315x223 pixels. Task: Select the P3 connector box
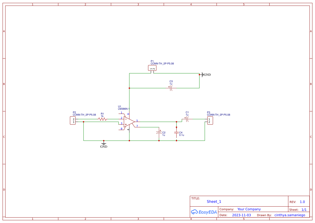click(210, 120)
